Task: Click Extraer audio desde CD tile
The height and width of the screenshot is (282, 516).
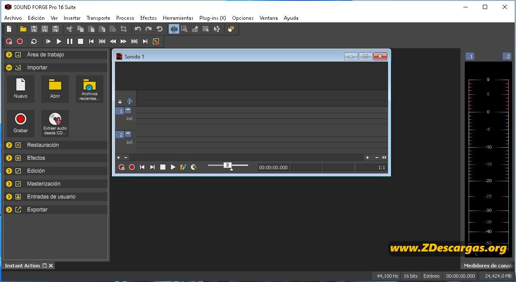Action: point(55,124)
